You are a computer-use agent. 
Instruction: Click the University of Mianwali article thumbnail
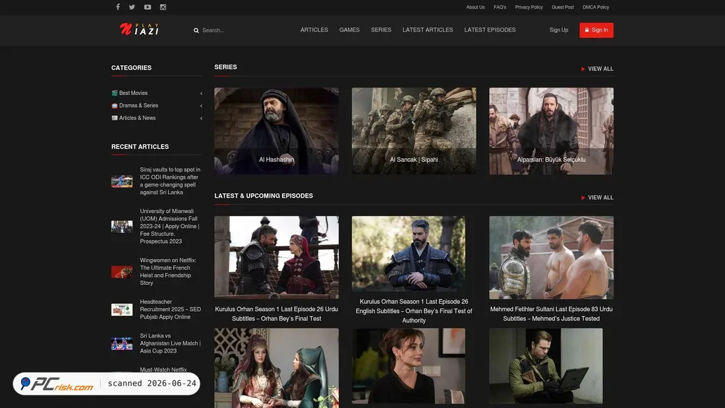pos(122,226)
